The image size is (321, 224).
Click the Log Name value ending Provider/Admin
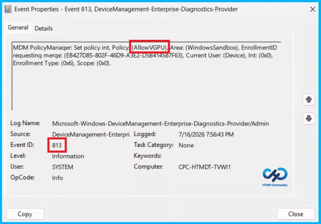pos(160,124)
